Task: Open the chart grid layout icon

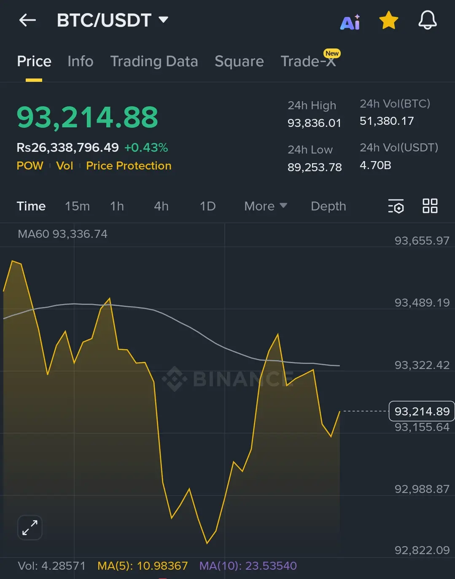Action: click(x=430, y=206)
